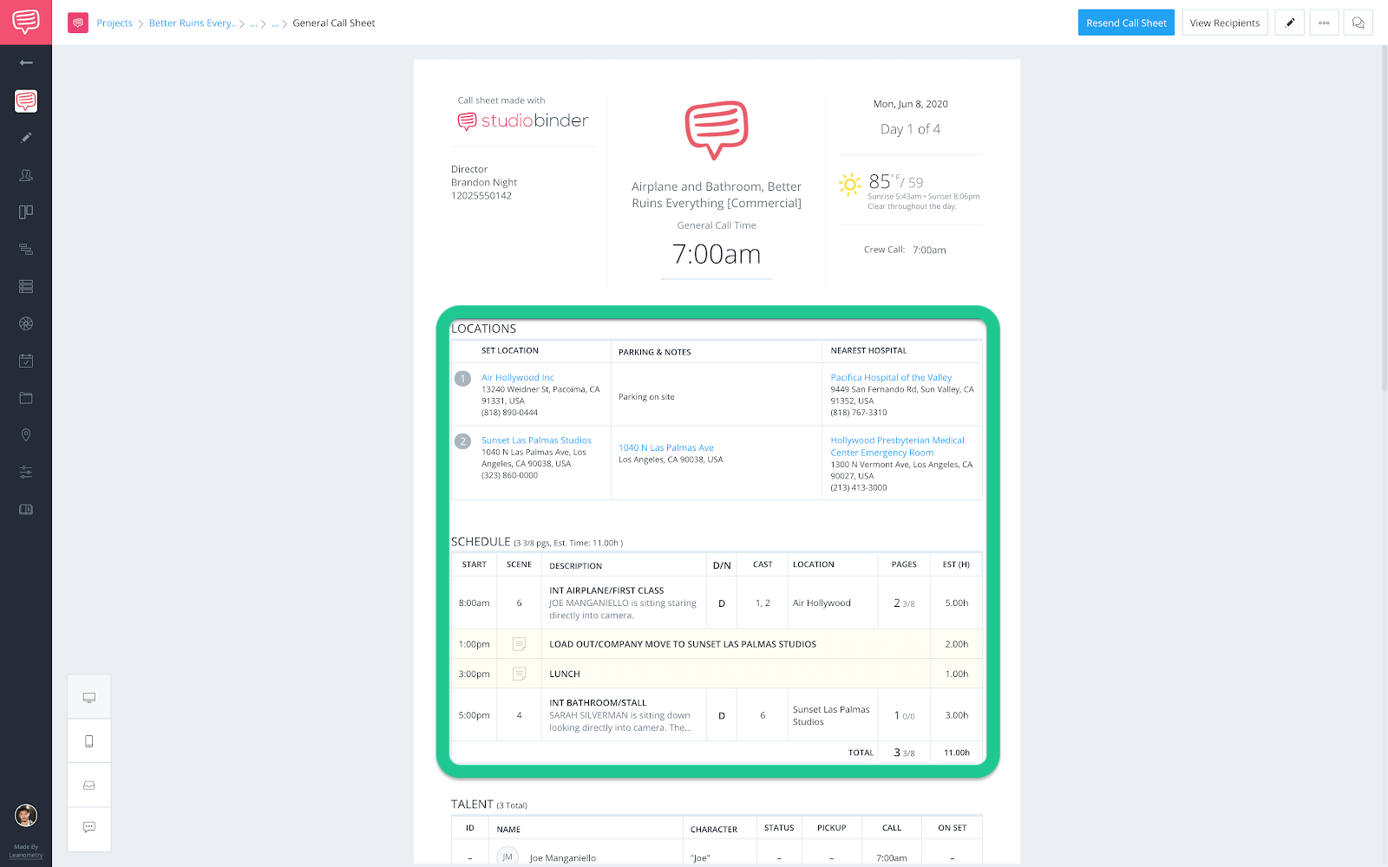Open the settings sliders sidebar icon
1388x867 pixels.
26,473
